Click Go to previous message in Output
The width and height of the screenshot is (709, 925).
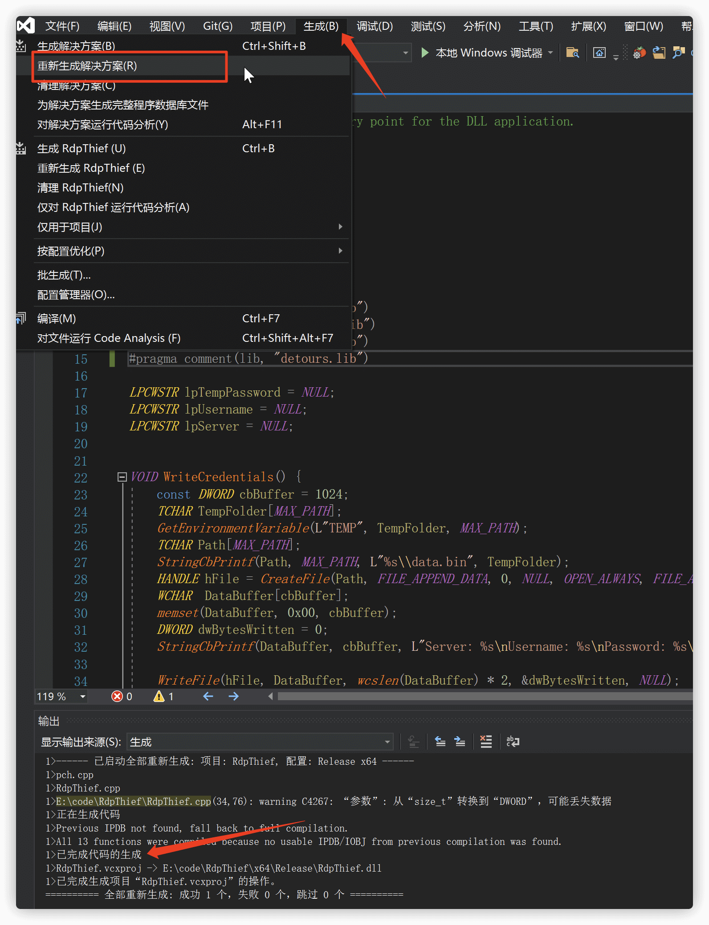coord(440,742)
